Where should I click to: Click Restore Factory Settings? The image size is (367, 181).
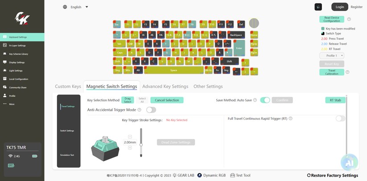coord(332,175)
